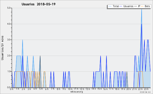Click the '4.0' y-axis value
This screenshot has width=153, height=94.
coord(9,24)
